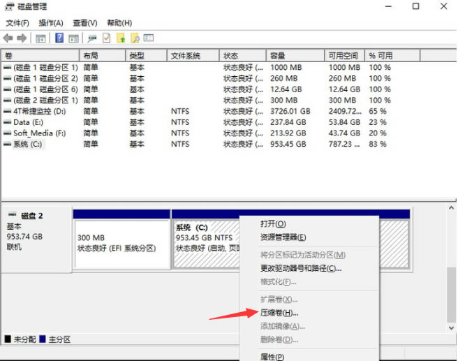Click the show/hide console tree icon
The width and height of the screenshot is (458, 361).
[x=41, y=38]
